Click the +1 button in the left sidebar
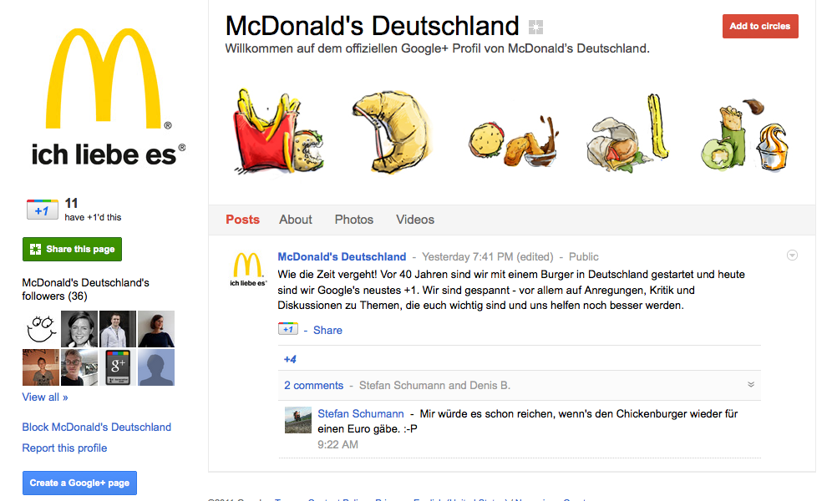832x501 pixels. click(43, 210)
